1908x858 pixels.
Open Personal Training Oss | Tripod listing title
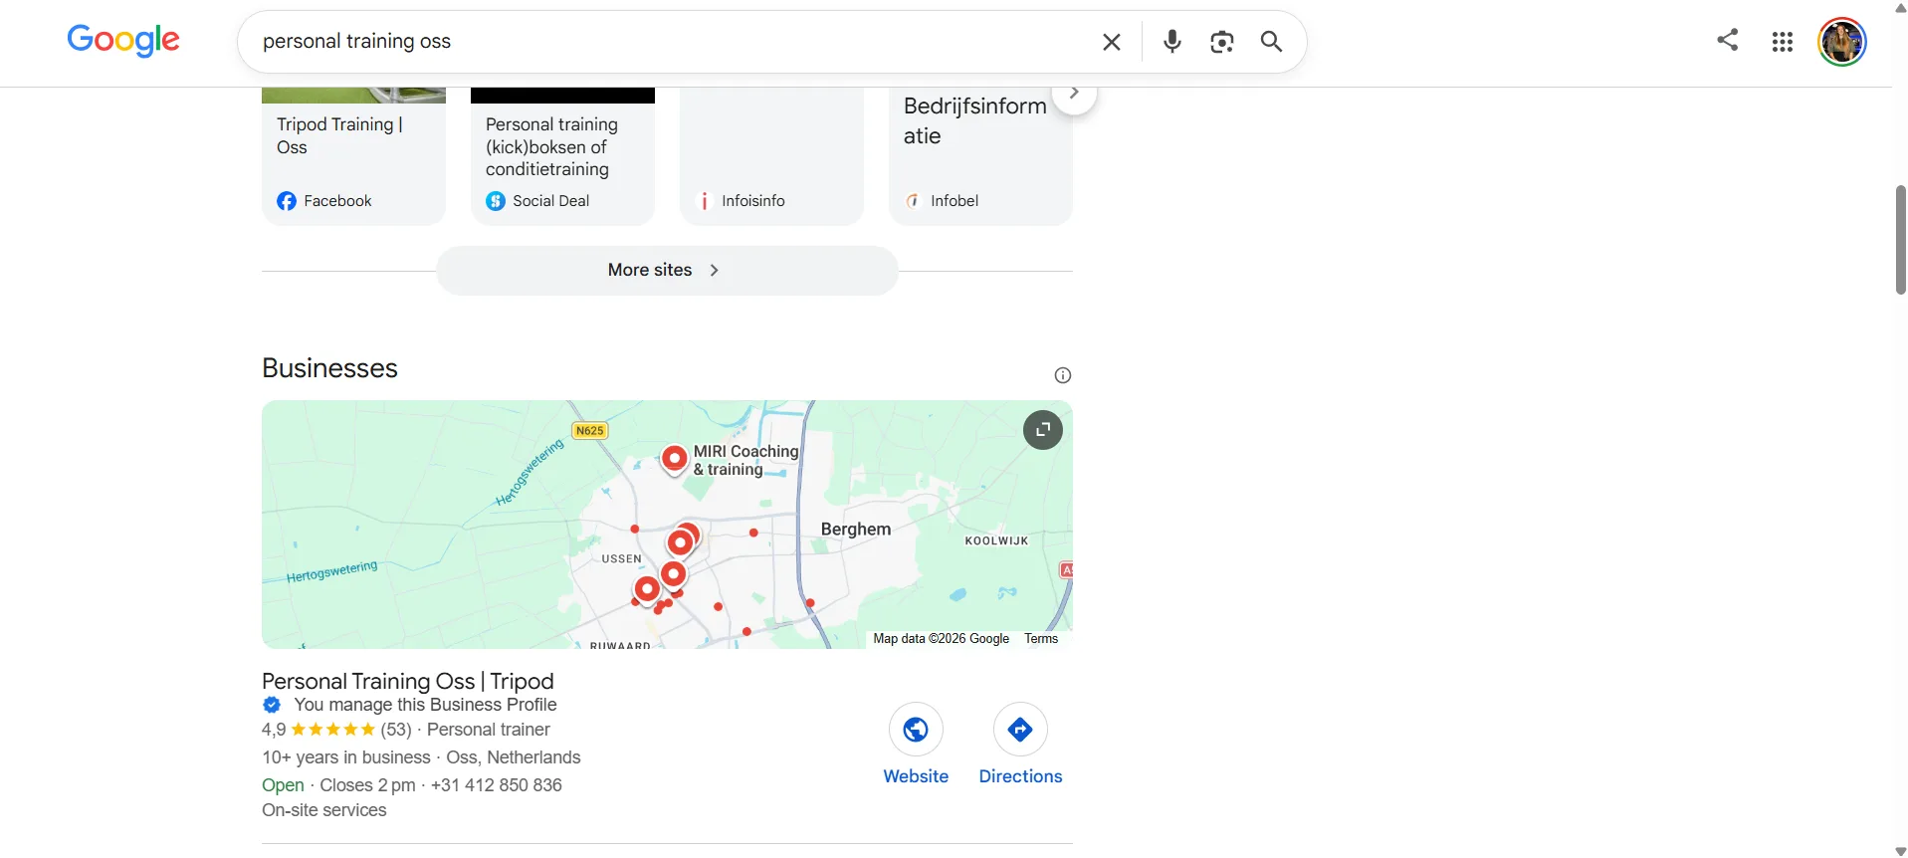click(x=408, y=681)
